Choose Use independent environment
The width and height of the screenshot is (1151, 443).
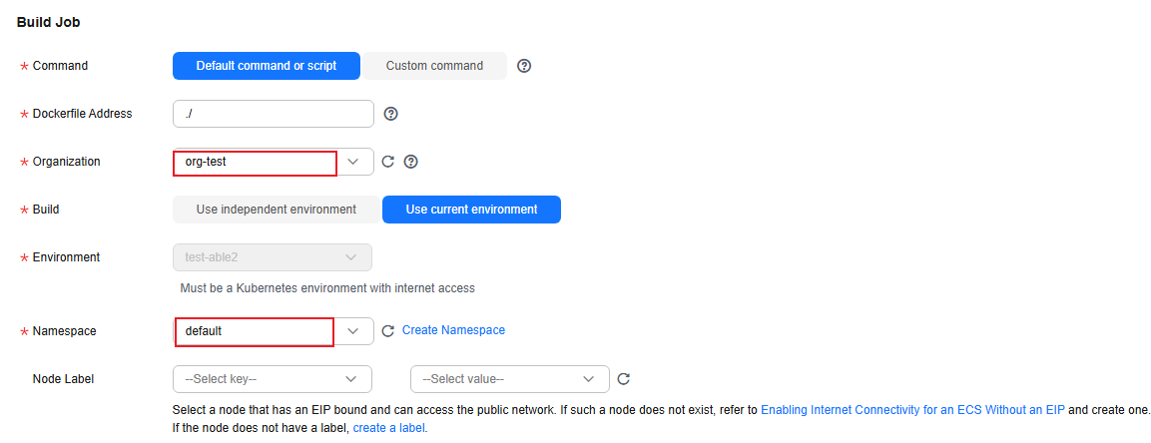[x=276, y=210]
